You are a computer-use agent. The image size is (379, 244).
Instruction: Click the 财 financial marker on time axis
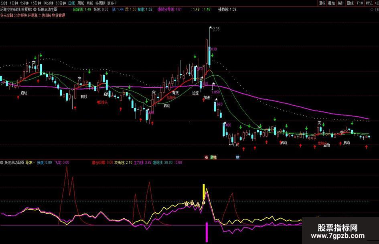click(x=237, y=157)
